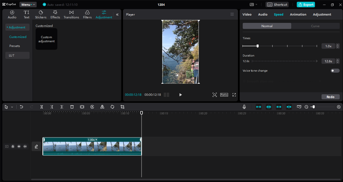Play the video preview
Screen dimensions: 343x182
pos(180,95)
